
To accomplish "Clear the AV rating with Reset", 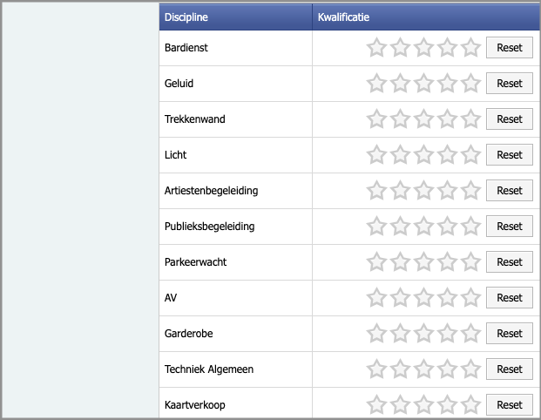I will (x=509, y=298).
